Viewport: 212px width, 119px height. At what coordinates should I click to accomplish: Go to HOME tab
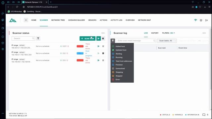[34, 20]
